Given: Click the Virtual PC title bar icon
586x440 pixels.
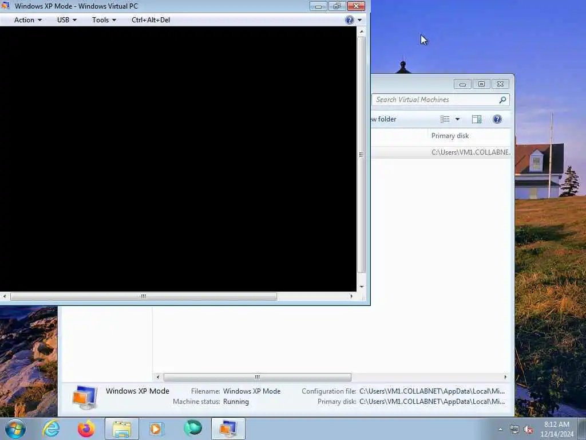Looking at the screenshot, I should coord(5,6).
